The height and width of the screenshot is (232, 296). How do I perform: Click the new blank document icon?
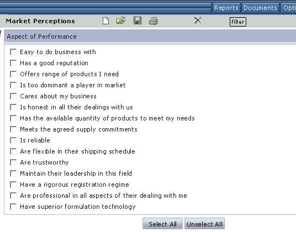click(105, 21)
